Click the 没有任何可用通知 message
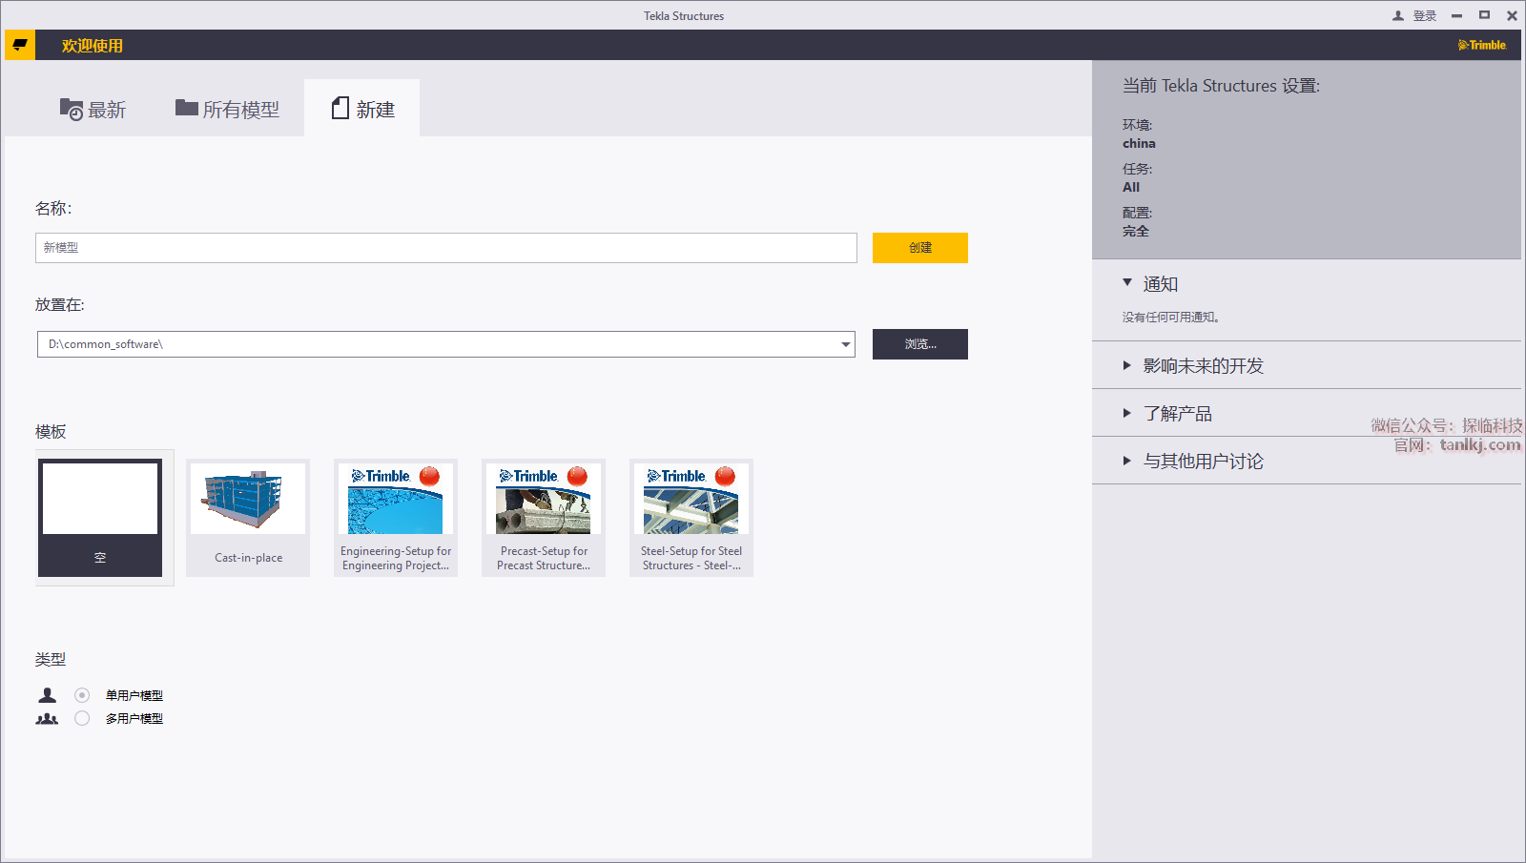This screenshot has height=863, width=1526. coord(1171,318)
